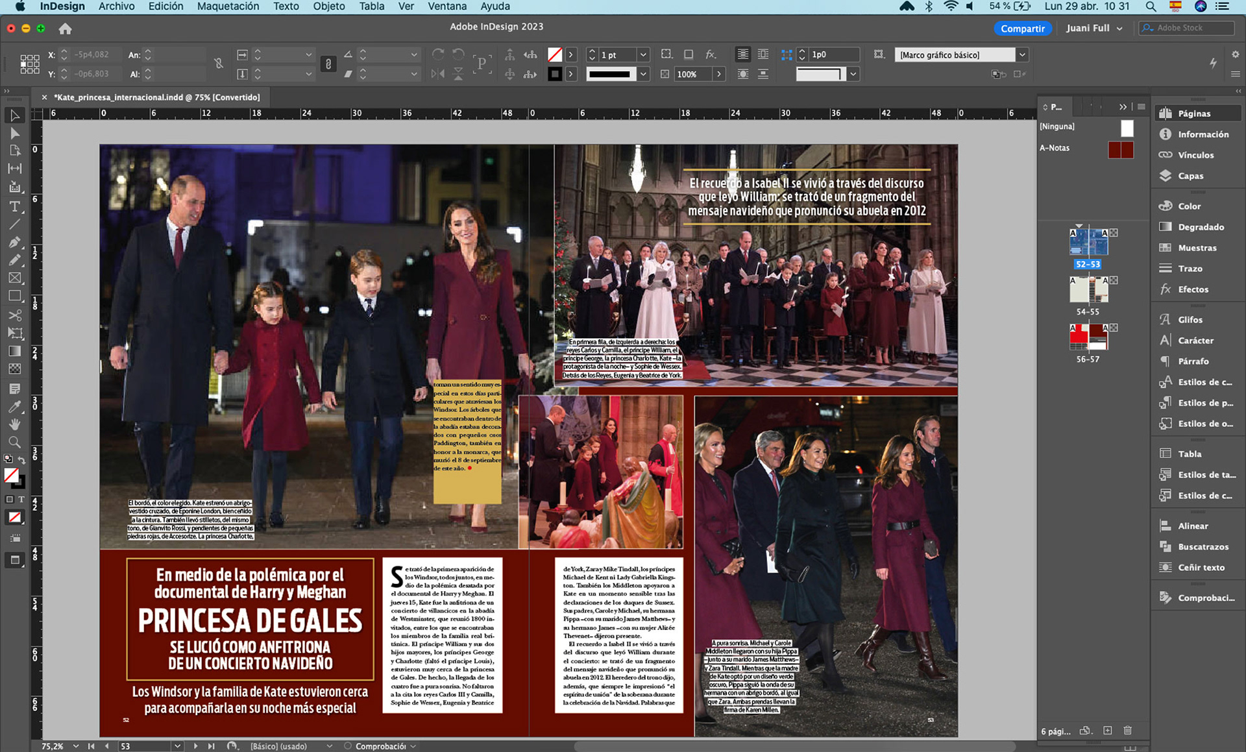Viewport: 1246px width, 752px height.
Task: Select the Zoom tool
Action: (14, 443)
